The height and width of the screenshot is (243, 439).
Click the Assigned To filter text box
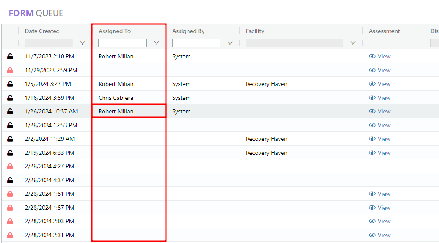122,43
